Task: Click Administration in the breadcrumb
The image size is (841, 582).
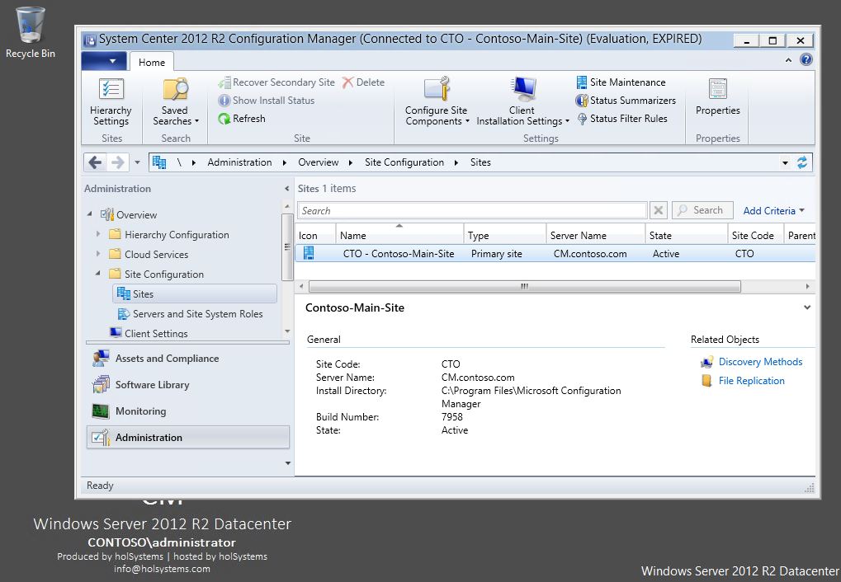Action: (239, 162)
